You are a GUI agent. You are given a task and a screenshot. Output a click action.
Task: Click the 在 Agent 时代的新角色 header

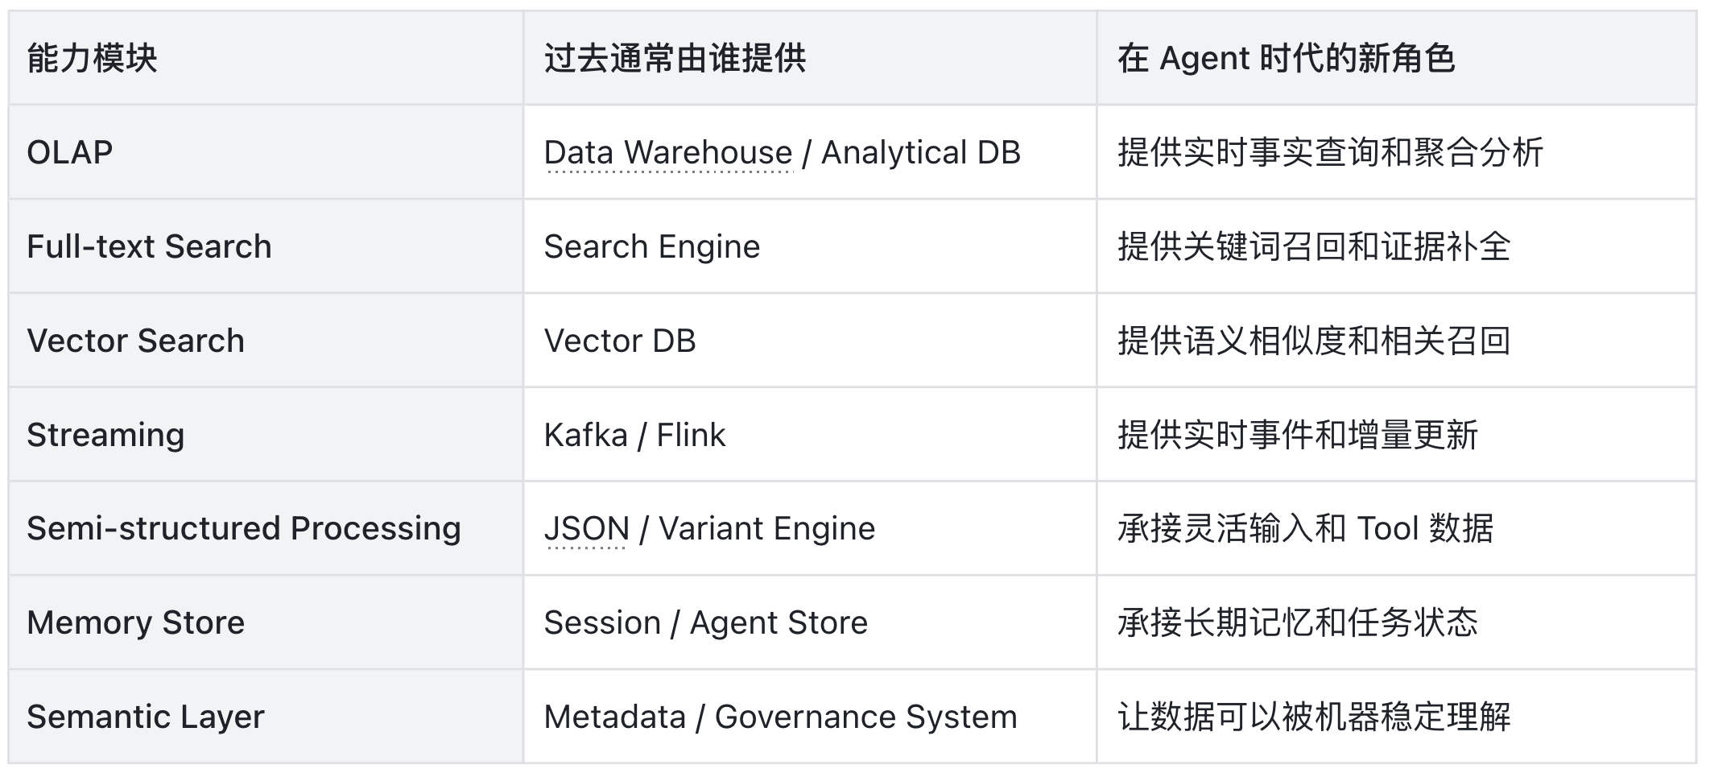click(1397, 58)
